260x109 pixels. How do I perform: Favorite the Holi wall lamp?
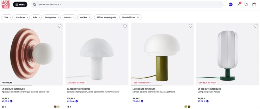tap(60, 26)
